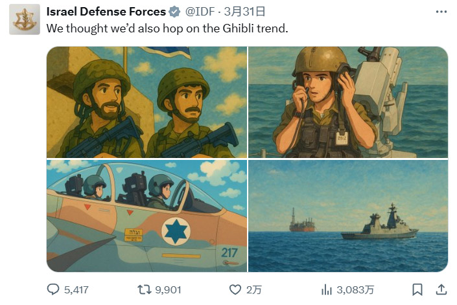The image size is (457, 305).
Task: Open the soldier with headset image
Action: [x=348, y=102]
